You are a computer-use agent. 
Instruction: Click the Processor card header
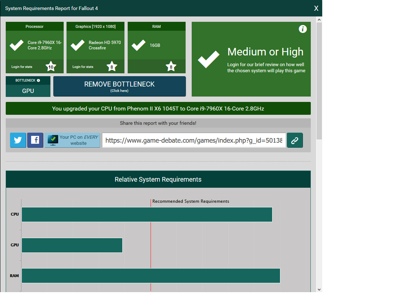34,26
